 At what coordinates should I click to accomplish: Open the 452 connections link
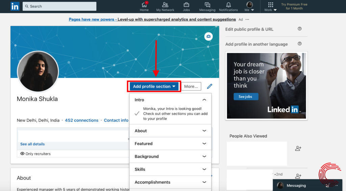(82, 120)
